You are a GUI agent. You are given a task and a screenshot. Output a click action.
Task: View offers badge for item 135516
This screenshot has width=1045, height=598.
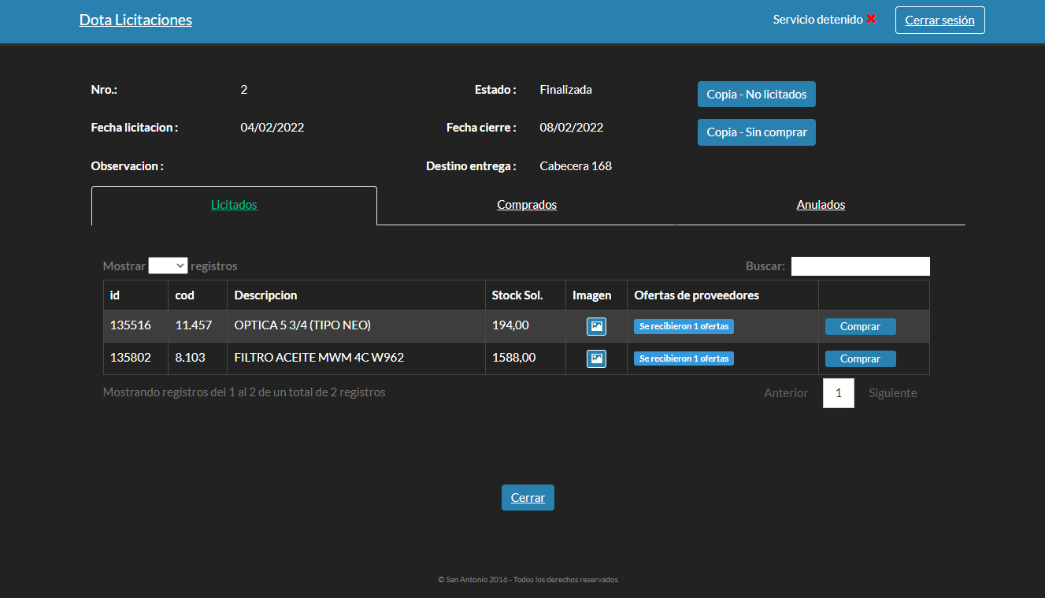(684, 326)
